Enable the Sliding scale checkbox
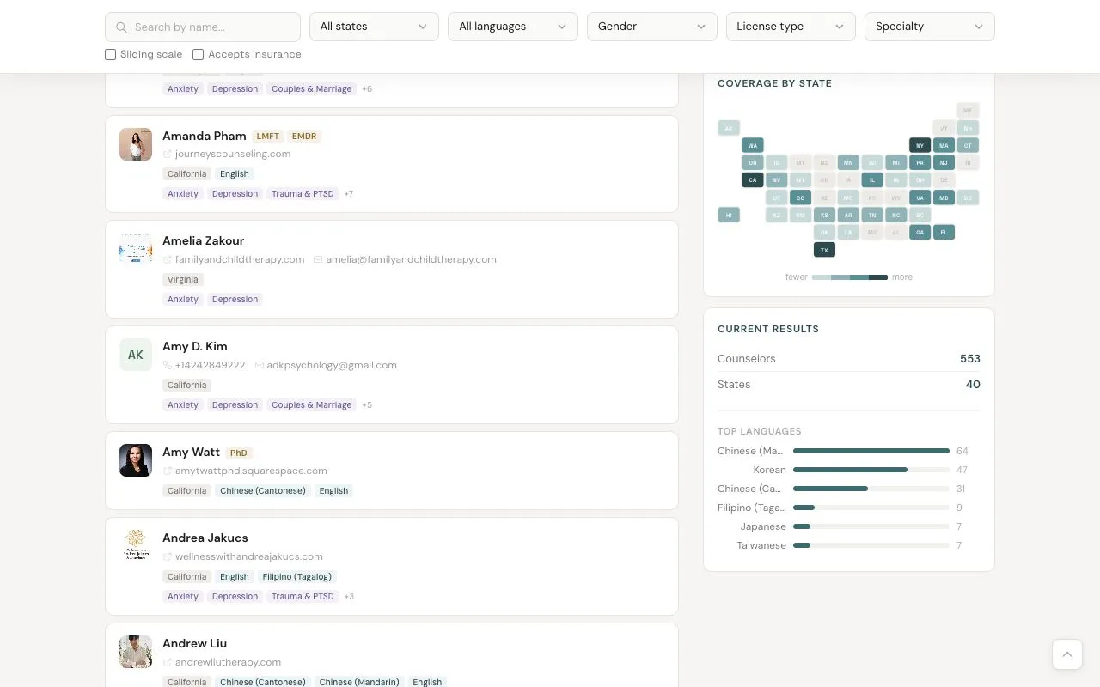1100x687 pixels. [x=111, y=55]
